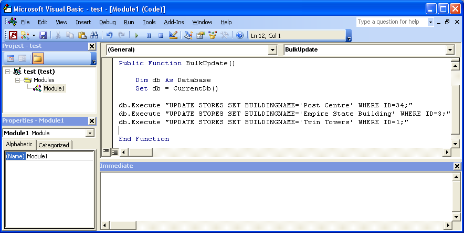Viewport: 464px width, 233px height.
Task: Click the View Object icon in Project pane
Action: (23, 58)
